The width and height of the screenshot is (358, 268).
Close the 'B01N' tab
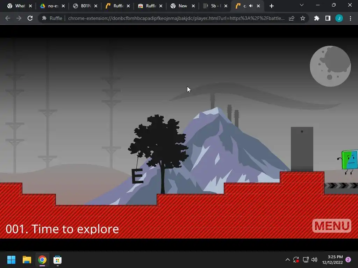tap(96, 6)
